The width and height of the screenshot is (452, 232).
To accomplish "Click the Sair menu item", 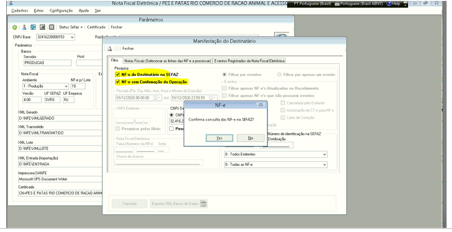I will (98, 11).
